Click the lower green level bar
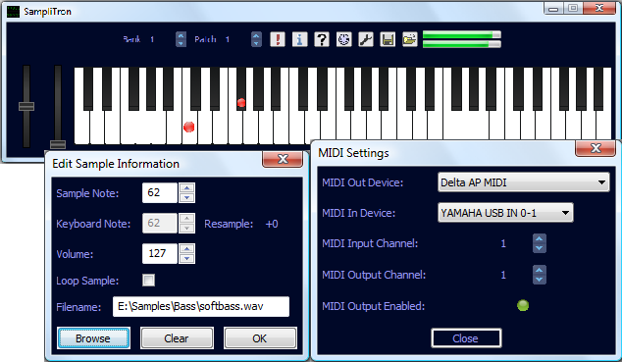Screen dimensions: 622x362 click(x=462, y=44)
